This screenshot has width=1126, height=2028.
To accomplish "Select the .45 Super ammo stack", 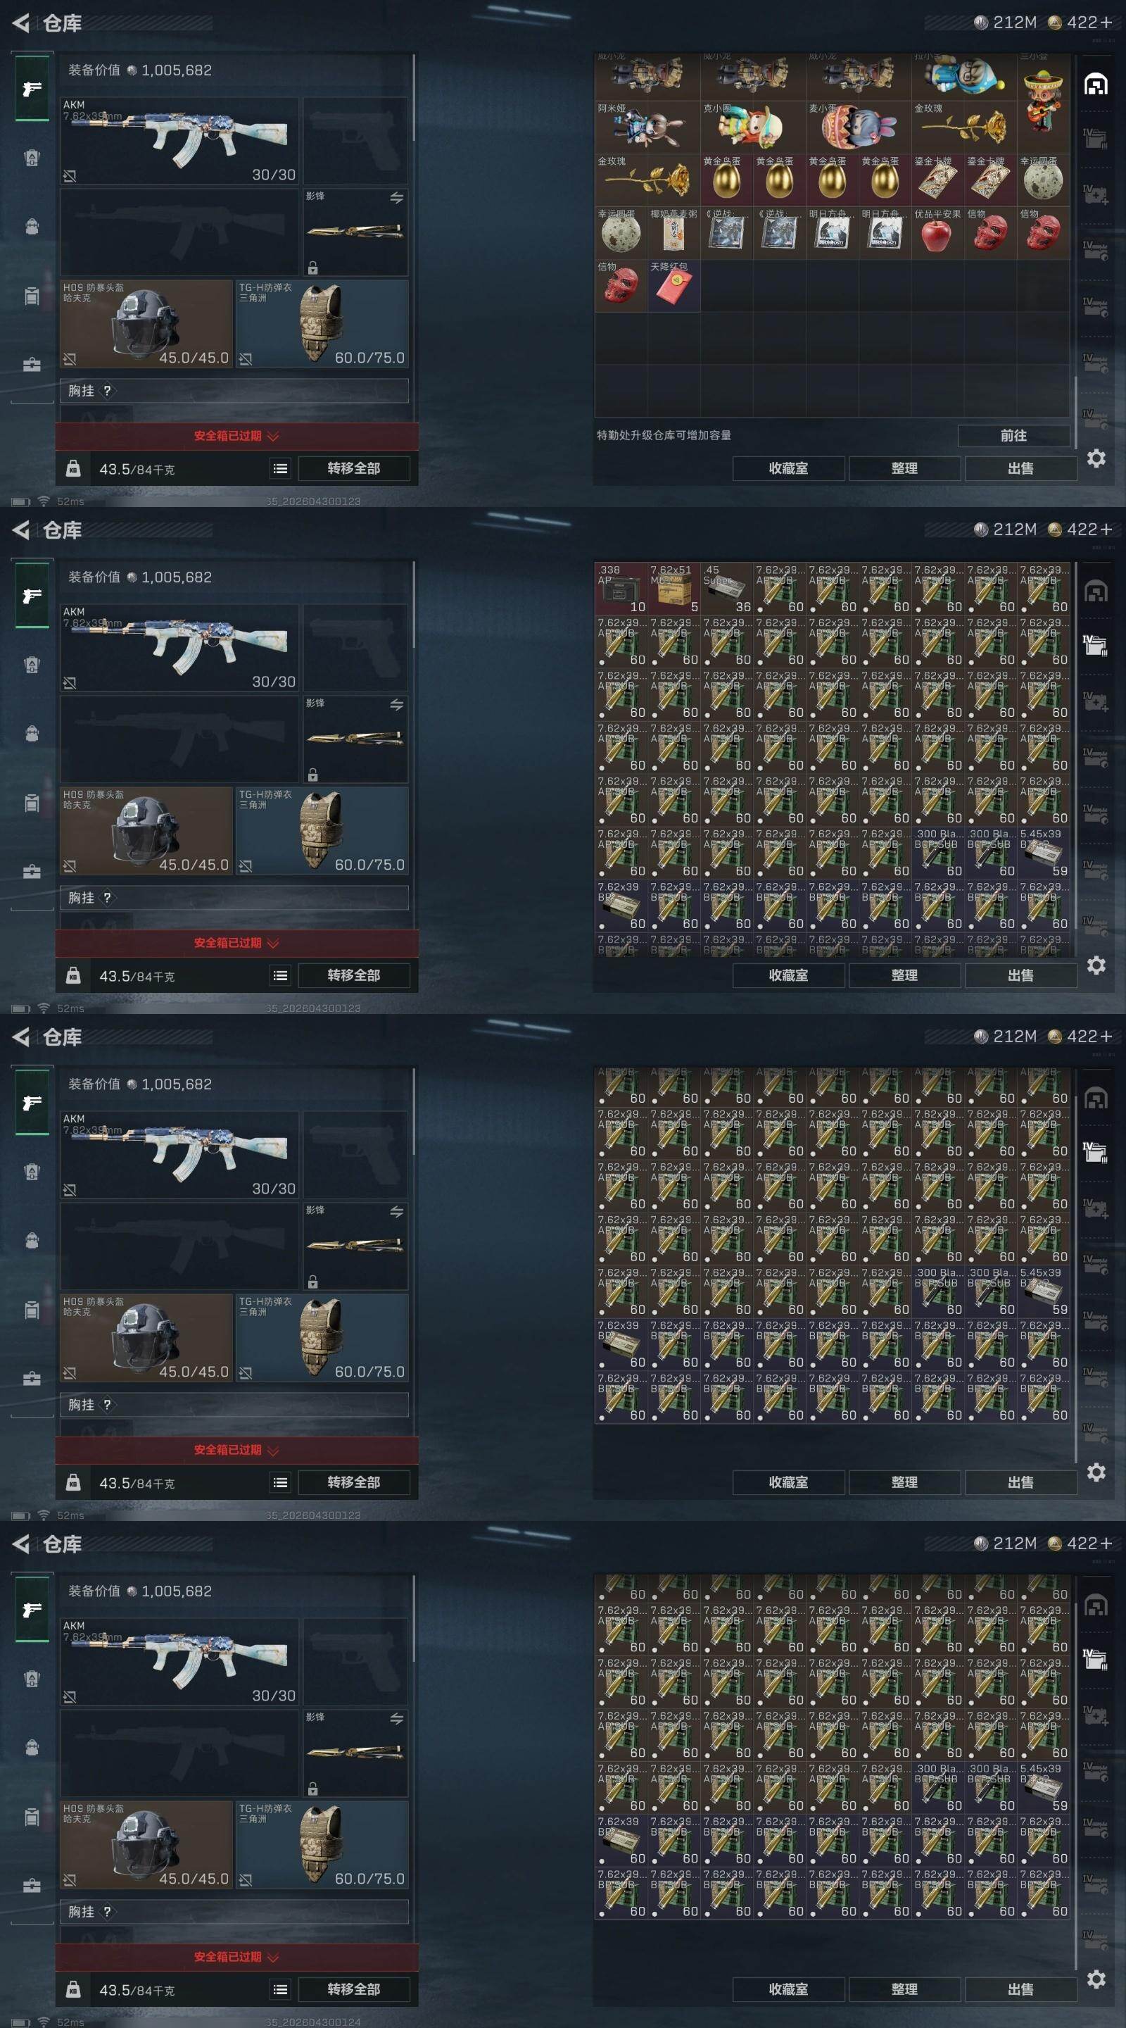I will pos(726,589).
